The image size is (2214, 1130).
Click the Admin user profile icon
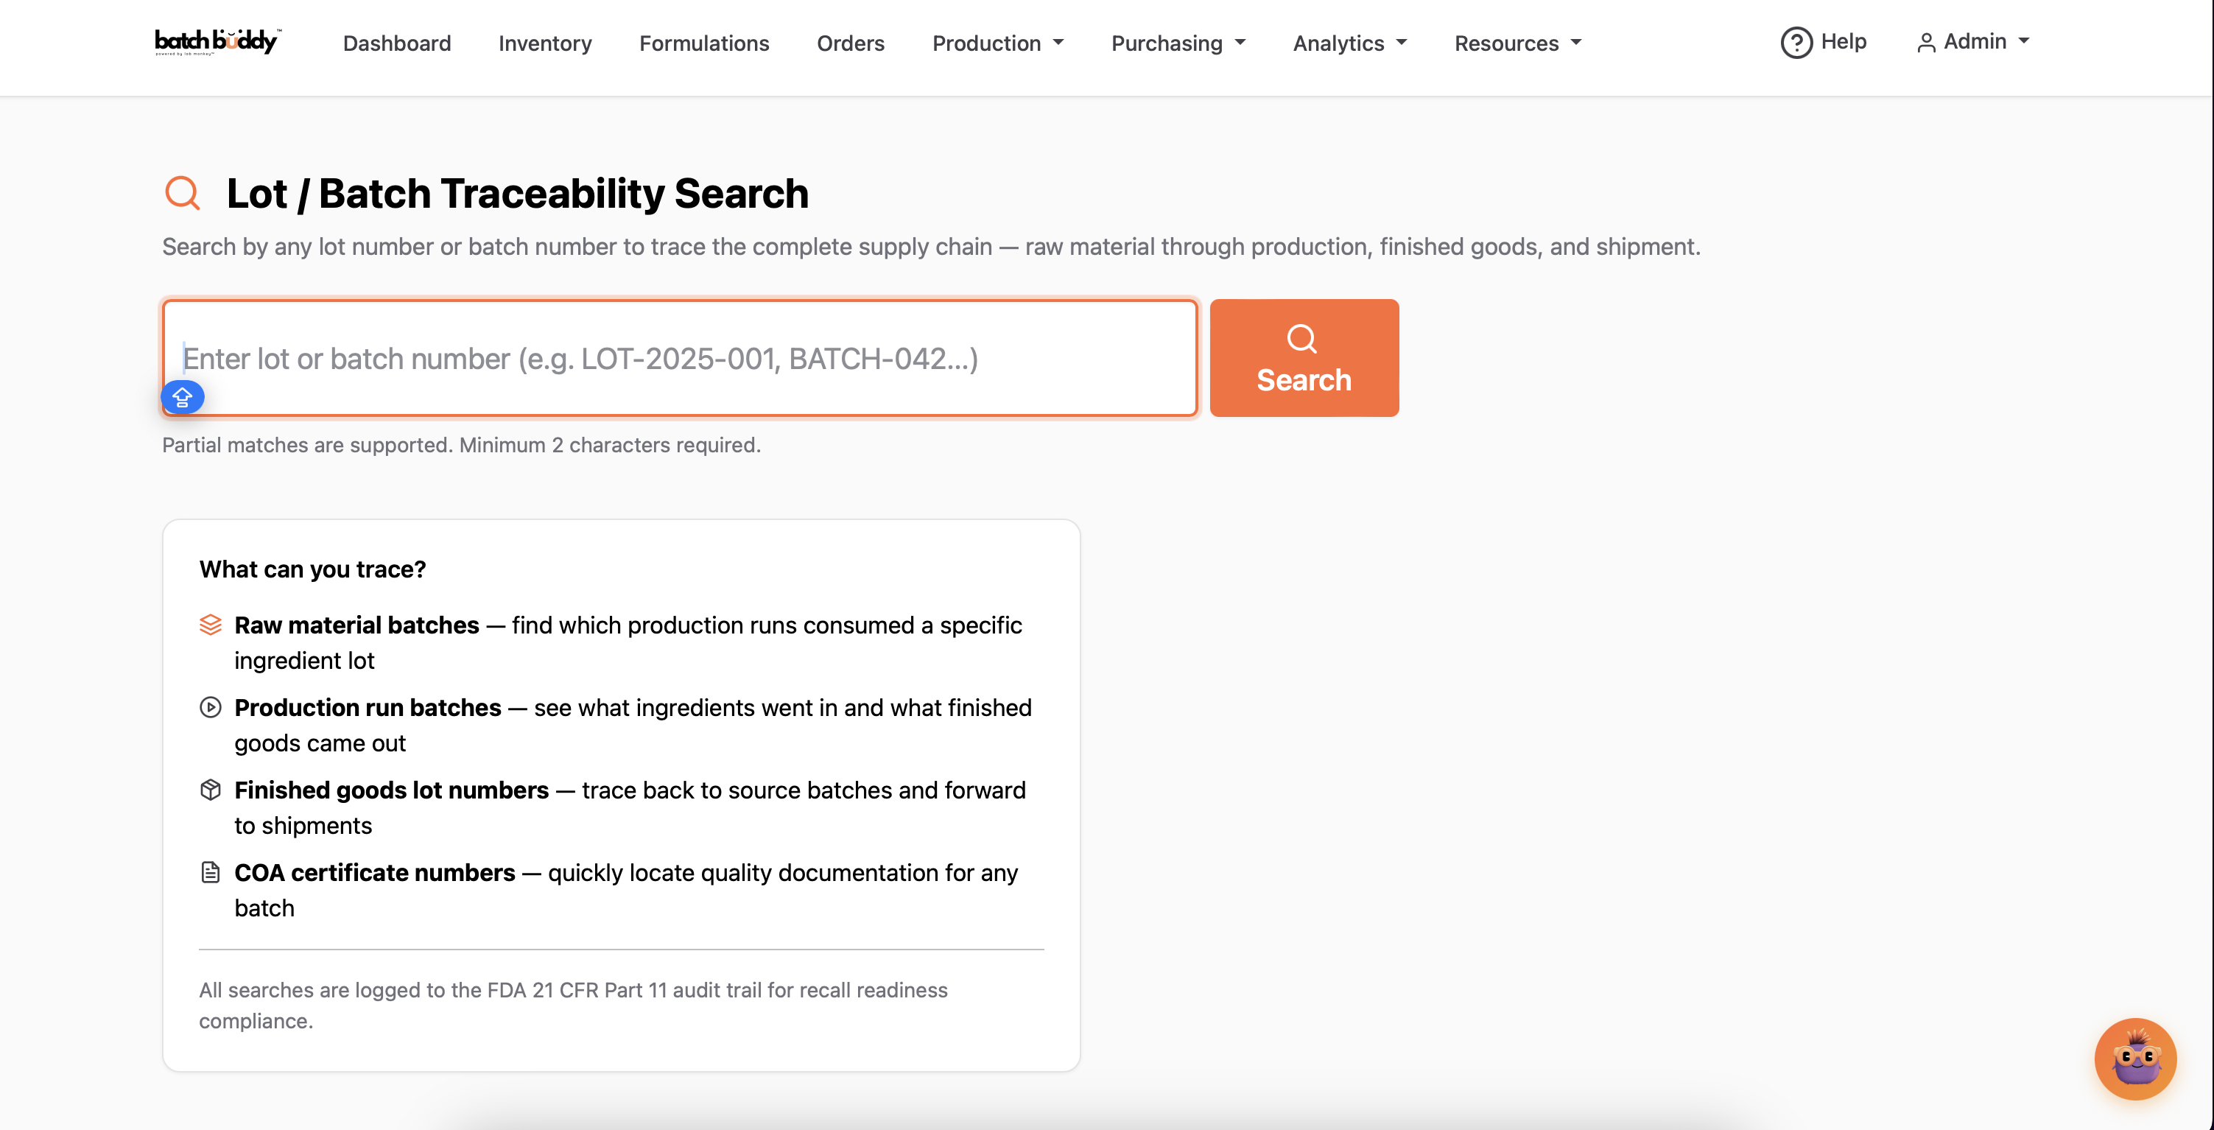tap(1925, 41)
